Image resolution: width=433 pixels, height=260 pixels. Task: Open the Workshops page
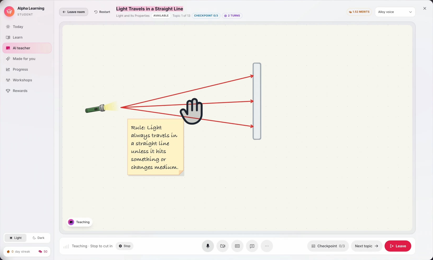tap(27, 80)
